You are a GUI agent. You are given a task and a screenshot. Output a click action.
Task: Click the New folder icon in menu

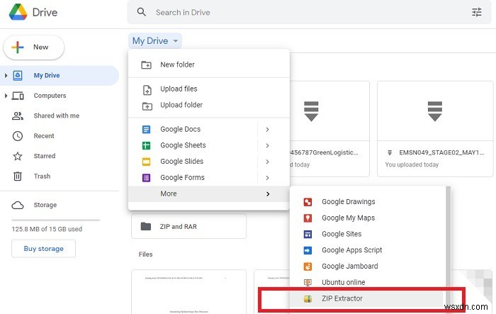click(x=146, y=65)
